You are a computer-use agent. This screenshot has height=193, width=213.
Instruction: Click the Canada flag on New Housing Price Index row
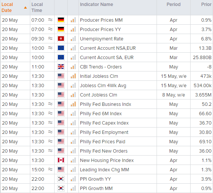(61, 160)
